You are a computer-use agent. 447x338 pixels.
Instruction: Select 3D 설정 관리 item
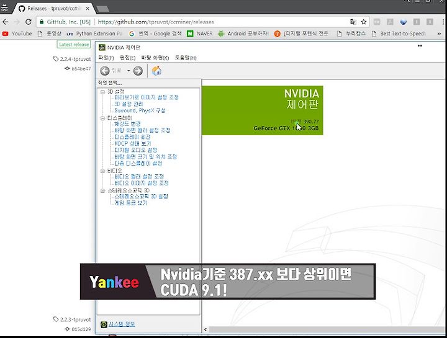coord(129,104)
